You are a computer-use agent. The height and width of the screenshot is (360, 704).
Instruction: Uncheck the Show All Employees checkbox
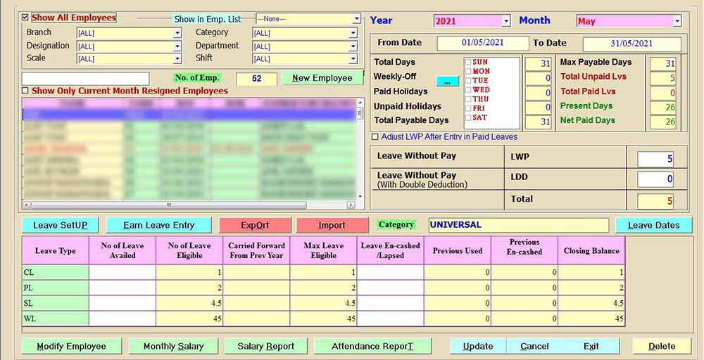pos(25,18)
